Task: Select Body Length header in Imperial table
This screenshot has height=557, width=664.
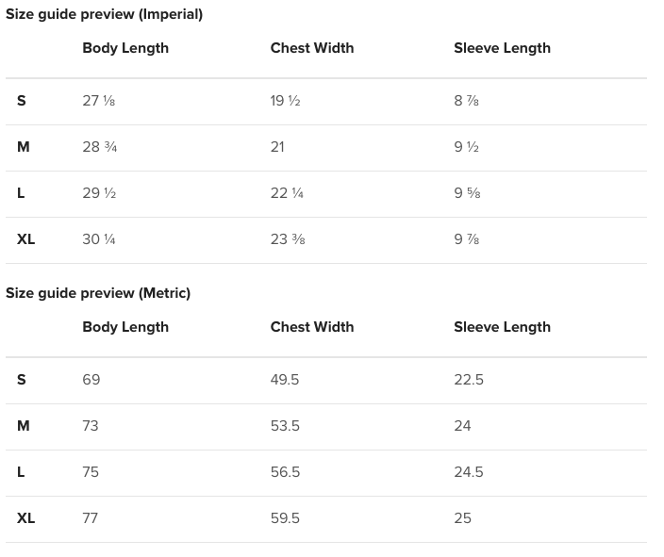Action: pyautogui.click(x=125, y=48)
